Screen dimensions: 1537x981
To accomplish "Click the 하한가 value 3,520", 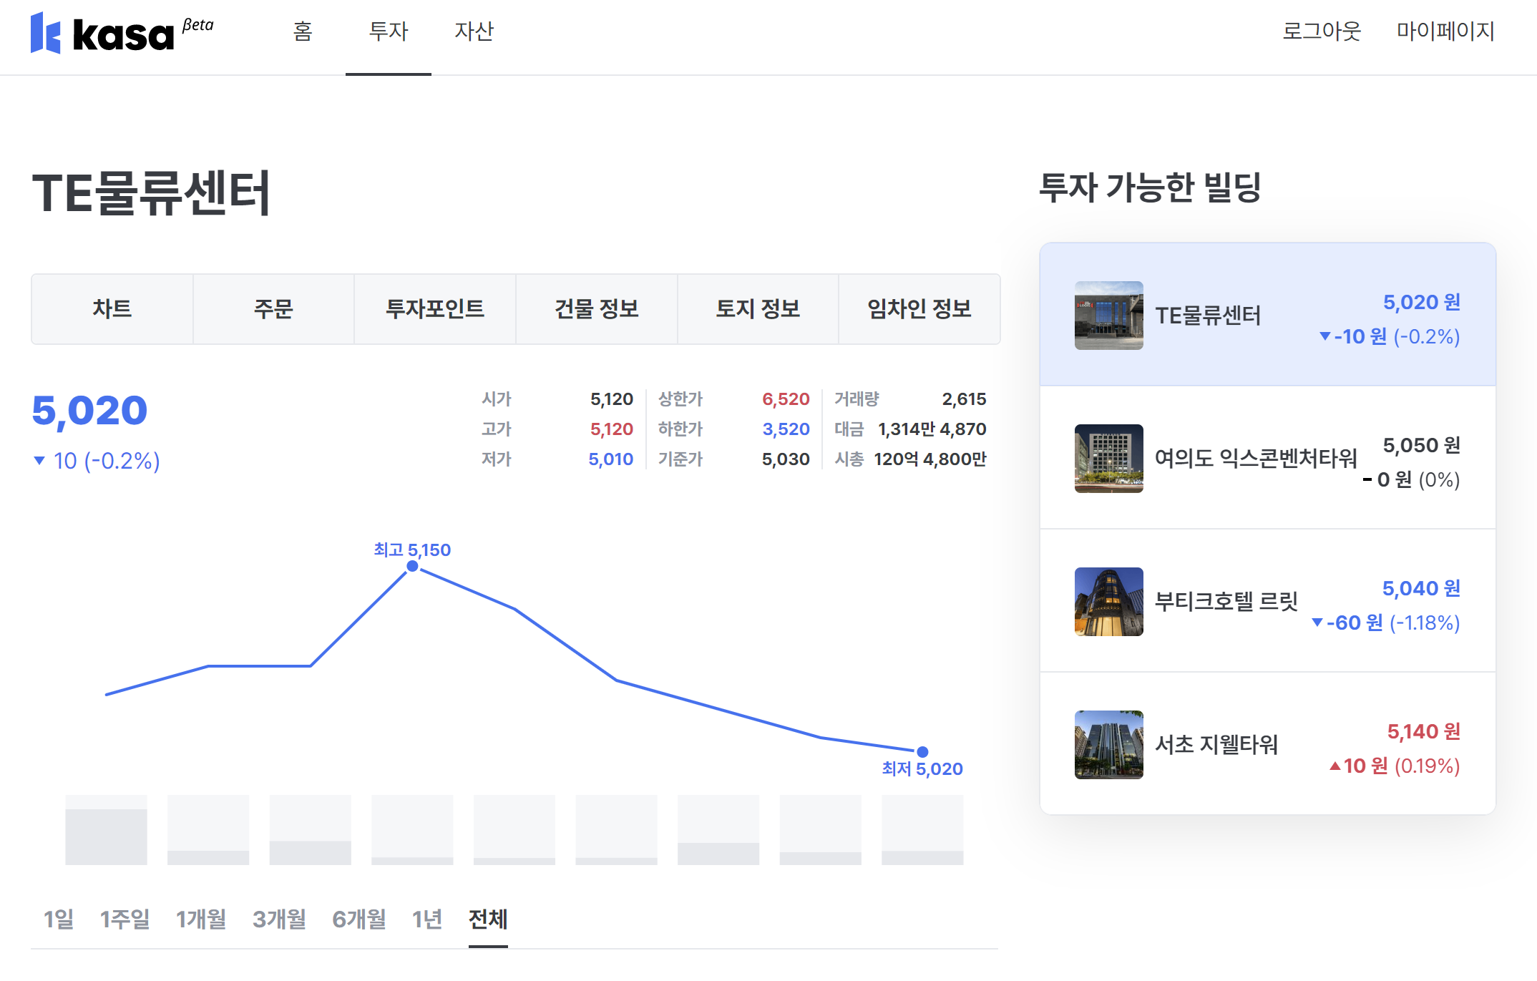I will pyautogui.click(x=786, y=429).
